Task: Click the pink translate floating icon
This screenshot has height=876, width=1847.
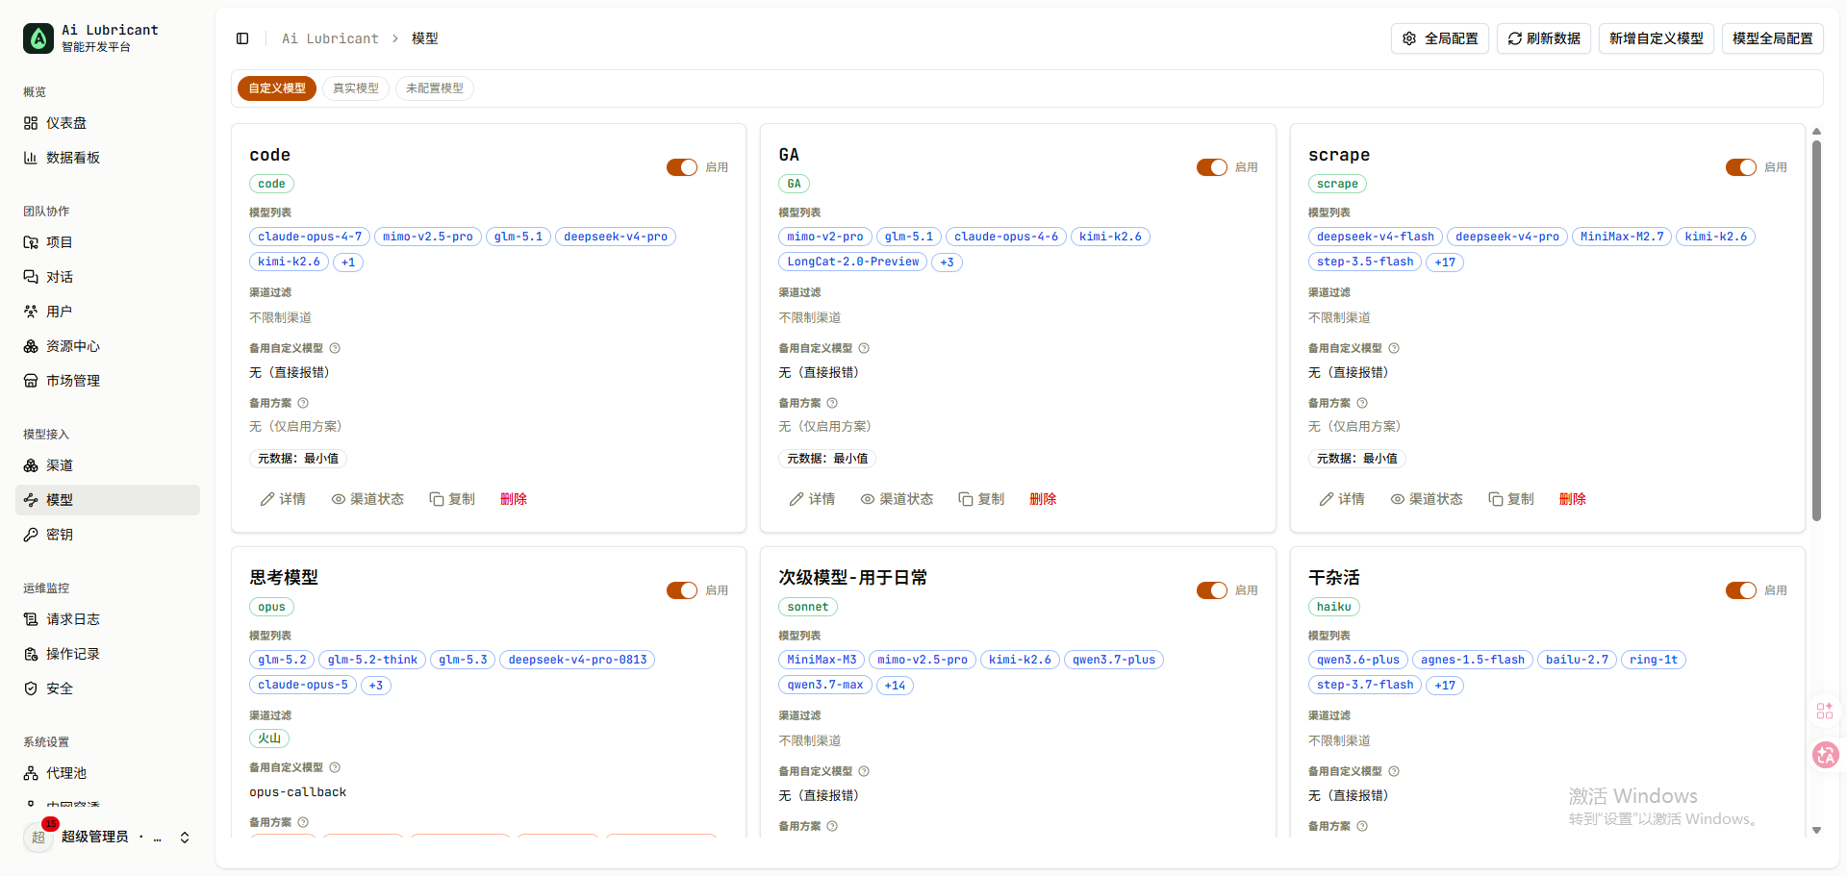Action: (x=1825, y=755)
